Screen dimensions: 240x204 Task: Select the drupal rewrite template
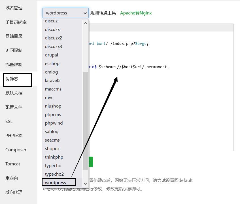click(x=63, y=55)
